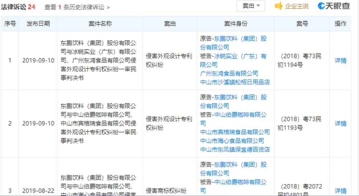Click plaintiff 东鹏饮料 link in row 2
Image resolution: width=359 pixels, height=196 pixels.
click(233, 102)
